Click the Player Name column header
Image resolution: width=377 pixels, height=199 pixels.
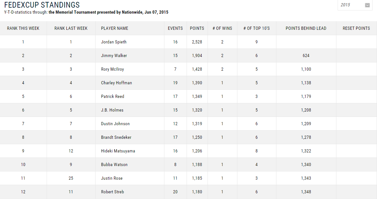pos(115,29)
